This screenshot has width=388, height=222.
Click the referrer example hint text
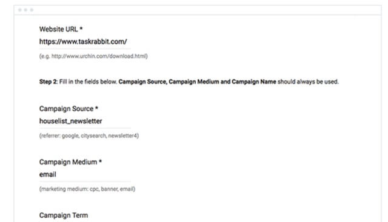pos(89,135)
